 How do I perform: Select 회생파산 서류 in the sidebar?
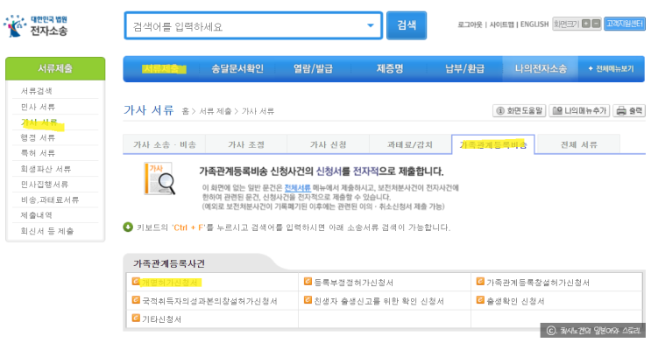coord(46,169)
